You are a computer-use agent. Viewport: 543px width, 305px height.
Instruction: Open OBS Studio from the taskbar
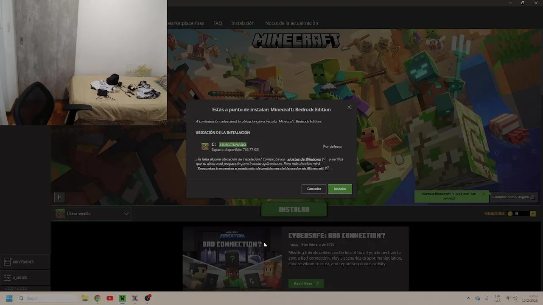148,298
